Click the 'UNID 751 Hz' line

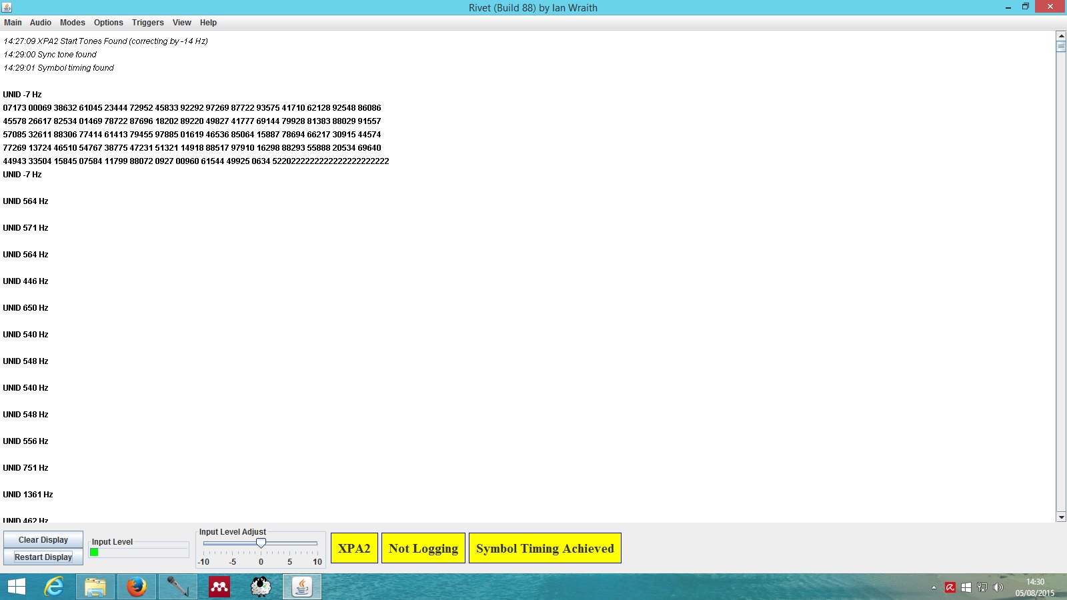(x=25, y=468)
